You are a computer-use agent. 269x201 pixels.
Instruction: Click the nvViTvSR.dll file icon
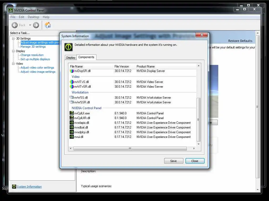pyautogui.click(x=71, y=86)
